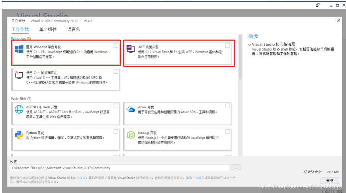Open the 第三方通告 third-party notices link
Viewport: 346px width, 193px height.
click(197, 178)
